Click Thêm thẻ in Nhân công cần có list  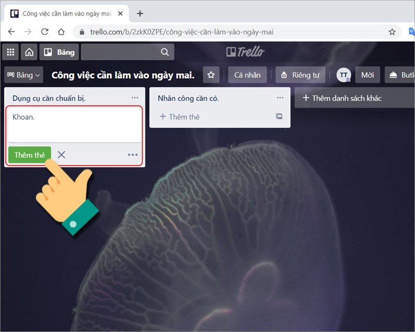[179, 117]
